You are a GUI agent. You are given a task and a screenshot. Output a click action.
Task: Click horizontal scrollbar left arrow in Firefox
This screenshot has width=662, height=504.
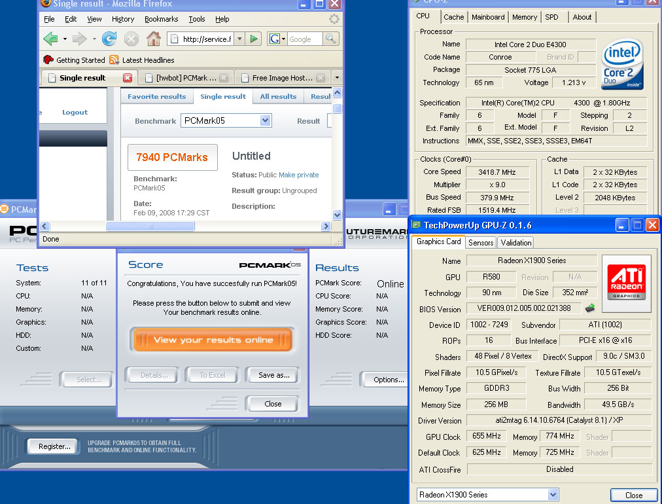coord(44,226)
